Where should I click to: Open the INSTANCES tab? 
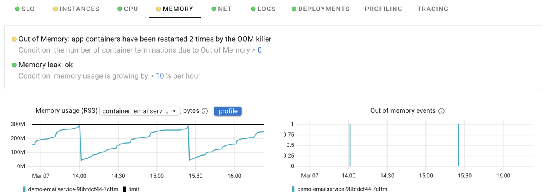(x=76, y=9)
